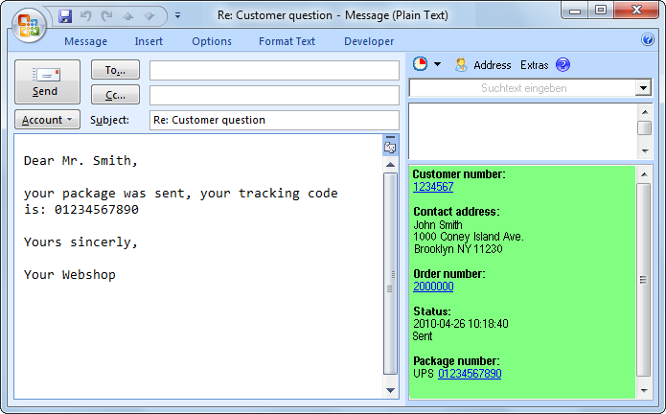The image size is (666, 414).
Task: Click the blue help icon next to Extras
Action: pos(563,65)
